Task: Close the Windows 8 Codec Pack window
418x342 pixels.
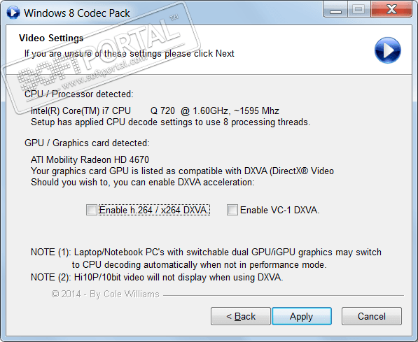Action: coord(391,10)
